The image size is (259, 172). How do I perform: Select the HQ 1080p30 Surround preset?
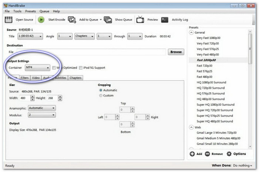tap(211, 82)
